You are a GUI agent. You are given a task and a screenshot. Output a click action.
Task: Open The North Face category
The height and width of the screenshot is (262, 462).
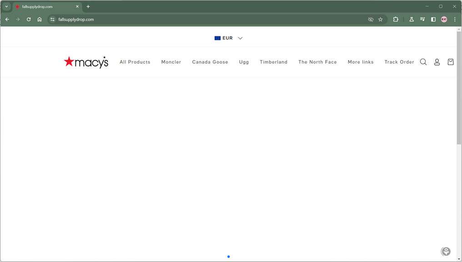click(x=317, y=62)
